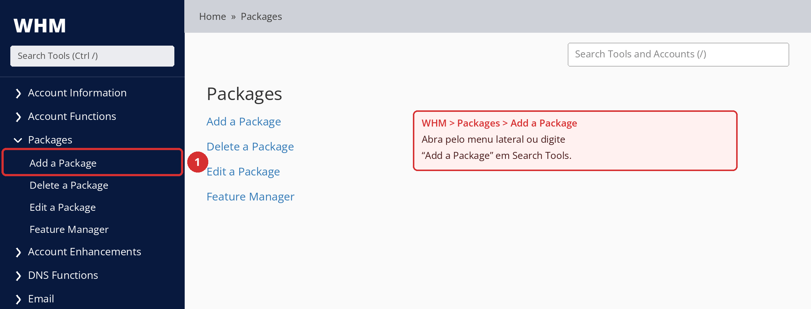This screenshot has height=309, width=811.
Task: Select Edit a Package in sidebar
Action: click(63, 207)
